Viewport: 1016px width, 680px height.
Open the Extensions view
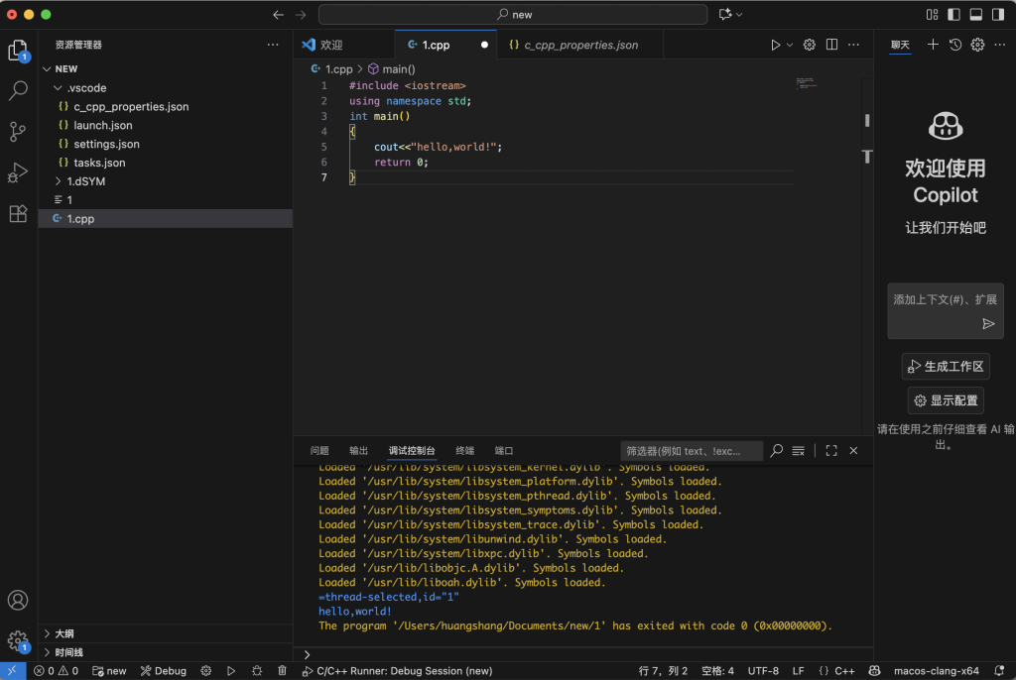pos(18,213)
